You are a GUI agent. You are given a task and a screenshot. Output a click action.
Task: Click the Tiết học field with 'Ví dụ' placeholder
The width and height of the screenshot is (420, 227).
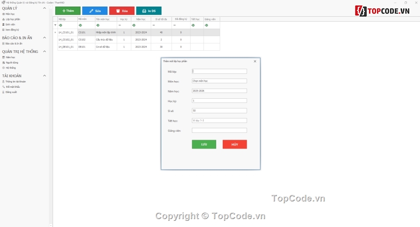(x=219, y=120)
